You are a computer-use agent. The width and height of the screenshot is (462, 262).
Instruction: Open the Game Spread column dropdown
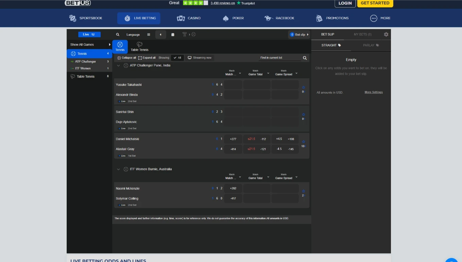click(297, 73)
